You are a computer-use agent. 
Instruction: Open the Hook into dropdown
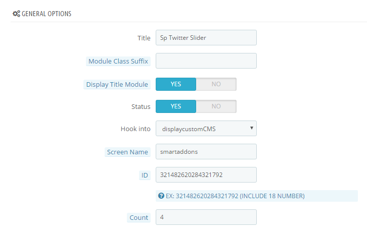tap(206, 129)
